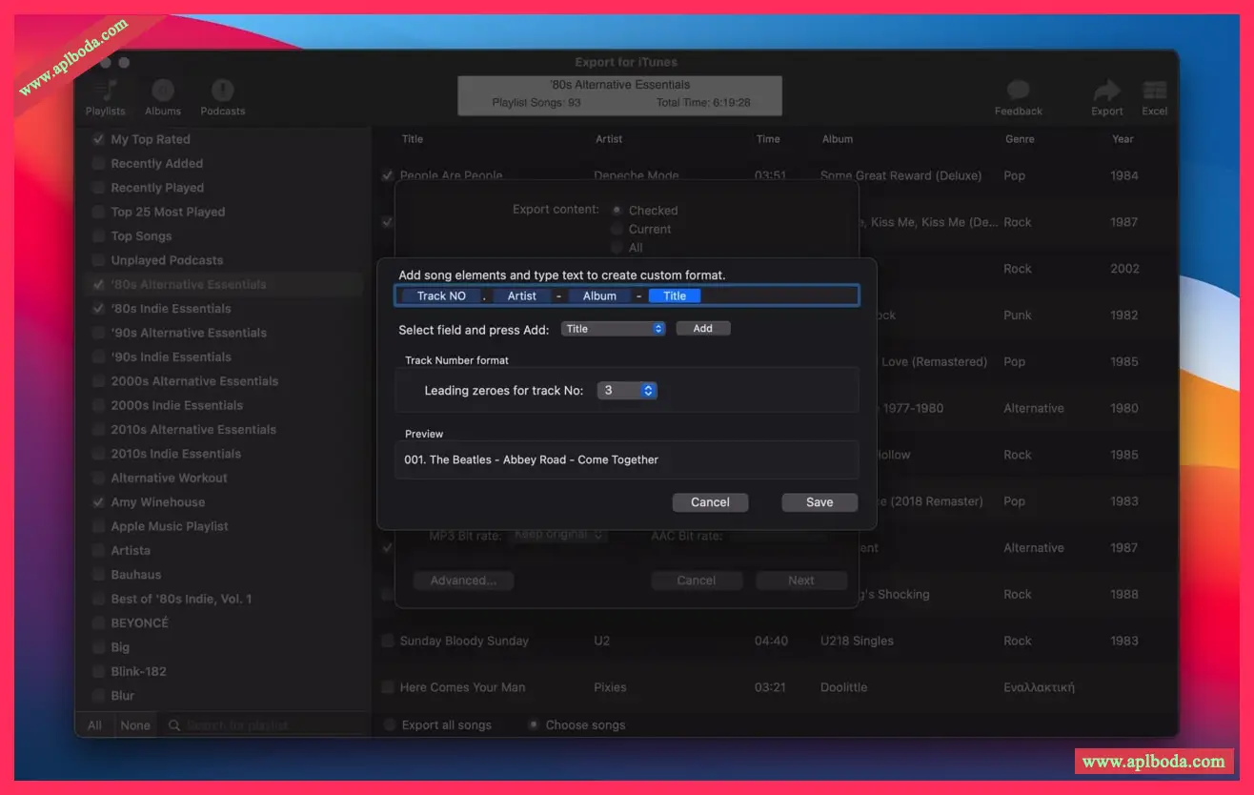
Task: Click the Depeche Mode artist cell
Action: 637,175
